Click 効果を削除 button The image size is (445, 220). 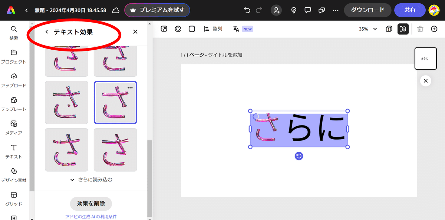tap(91, 203)
